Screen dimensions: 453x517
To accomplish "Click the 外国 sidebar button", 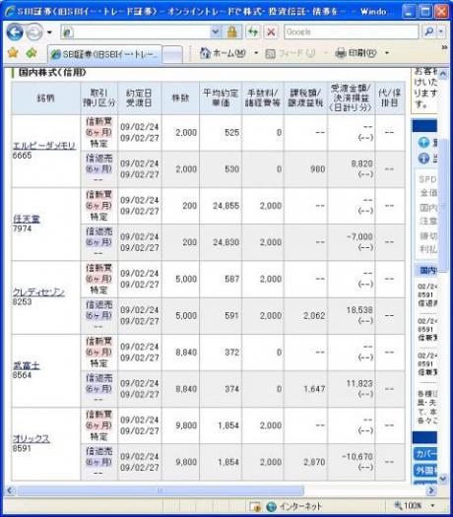I will tap(425, 470).
